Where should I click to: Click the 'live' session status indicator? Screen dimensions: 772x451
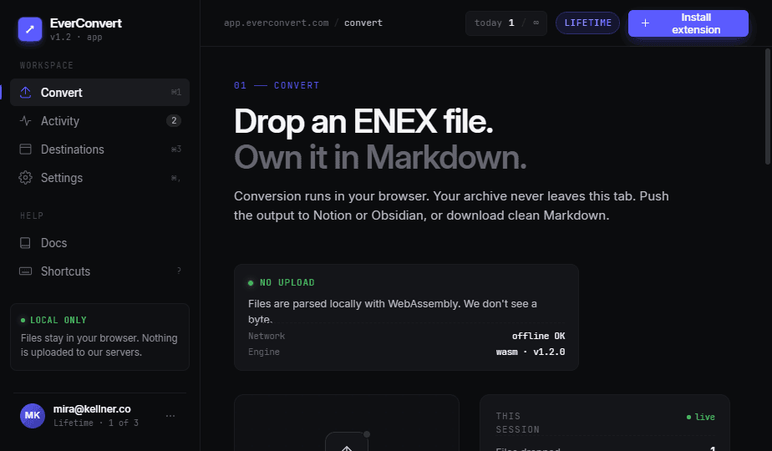[x=701, y=417]
